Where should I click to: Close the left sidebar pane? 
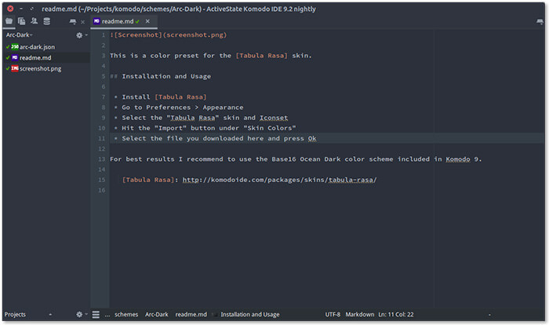coord(82,22)
